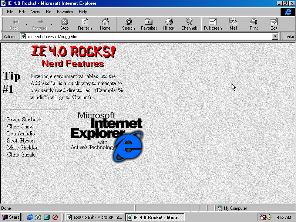Switch to about:blank Internet Explorer window
Viewport: 296px width, 222px height.
pos(95,217)
